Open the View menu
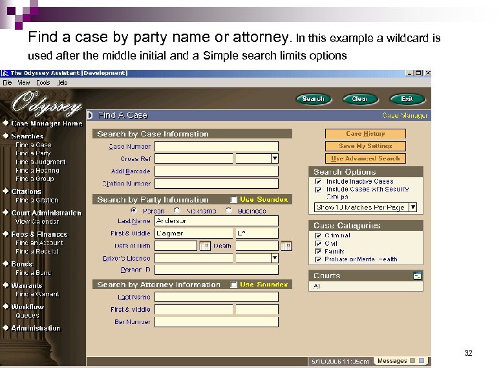503x368 pixels. coord(24,83)
